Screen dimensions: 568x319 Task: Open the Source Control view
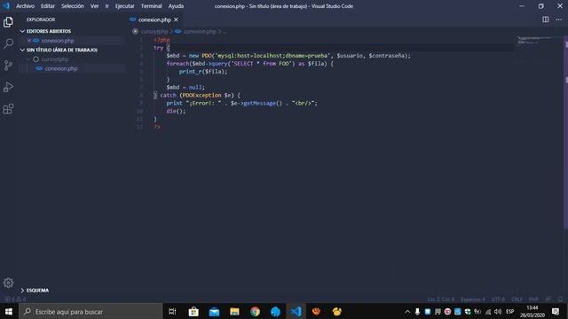(8, 66)
